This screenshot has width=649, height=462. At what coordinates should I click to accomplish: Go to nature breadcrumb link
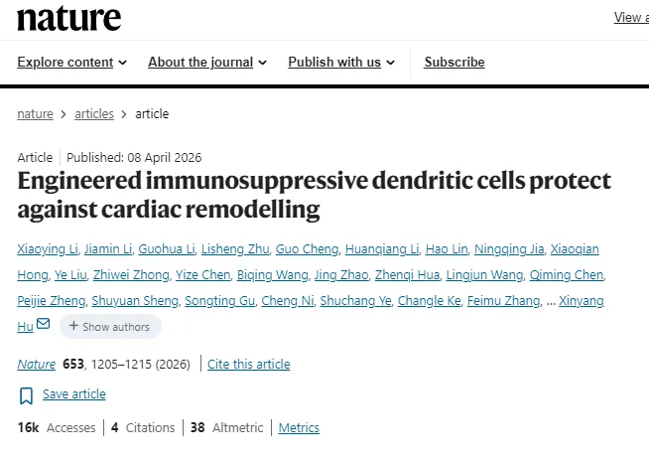[35, 114]
